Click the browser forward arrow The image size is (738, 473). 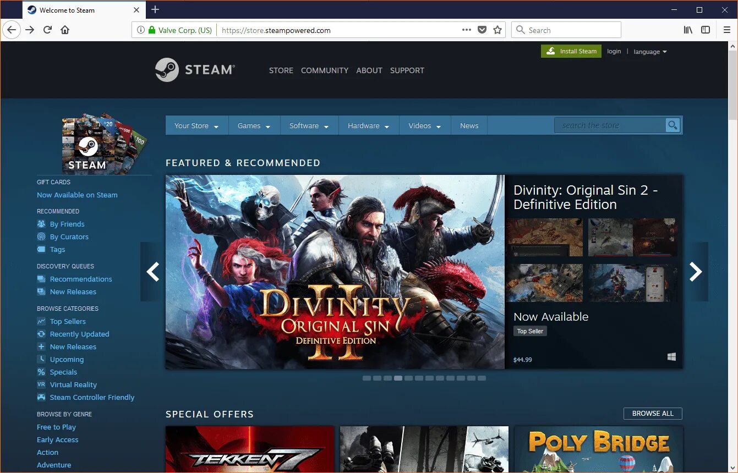coord(30,30)
